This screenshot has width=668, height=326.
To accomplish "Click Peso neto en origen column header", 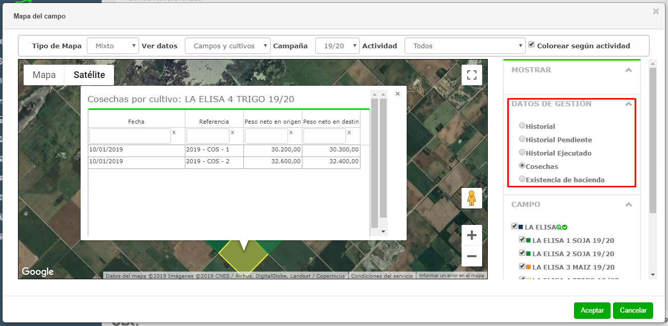I will [x=273, y=122].
